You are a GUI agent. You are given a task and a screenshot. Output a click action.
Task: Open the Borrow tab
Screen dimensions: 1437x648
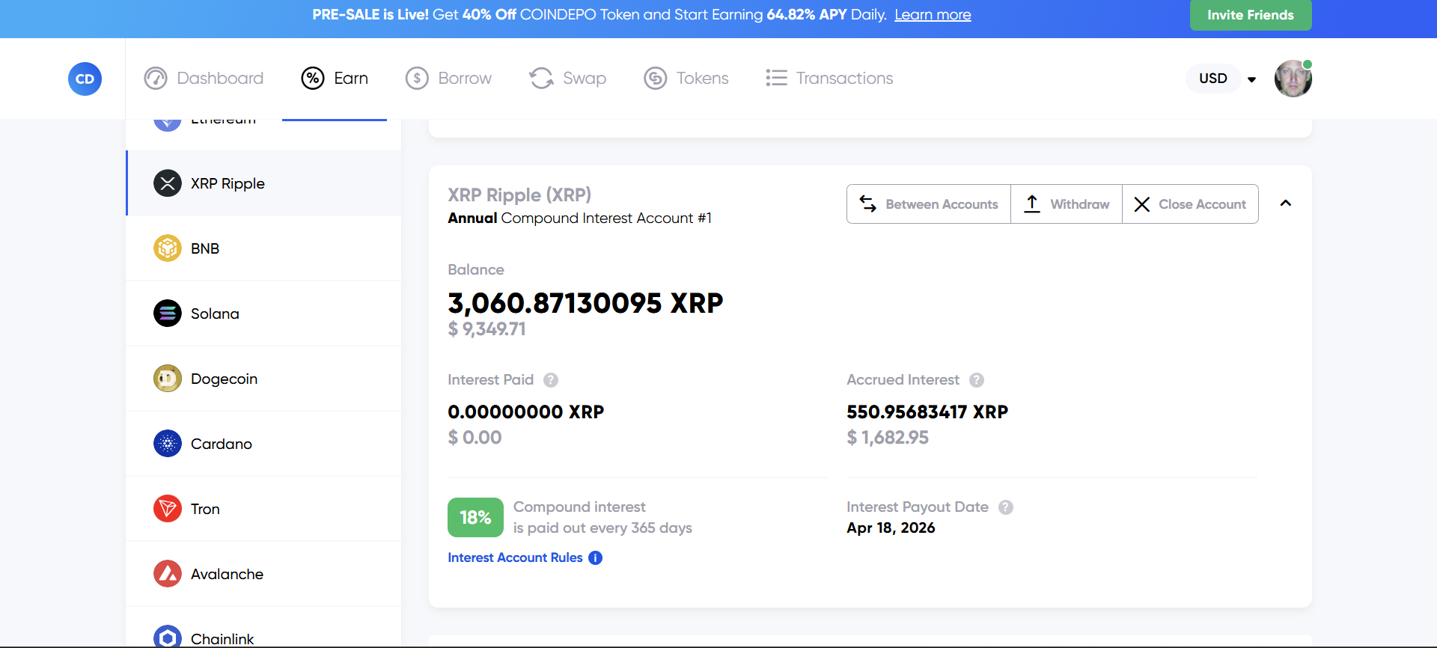448,78
